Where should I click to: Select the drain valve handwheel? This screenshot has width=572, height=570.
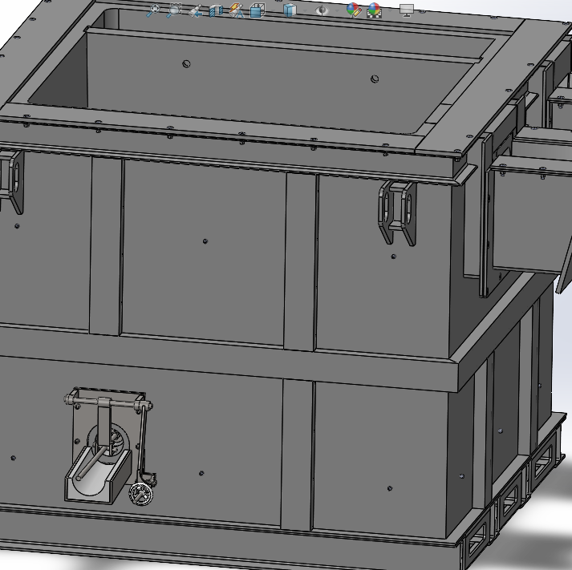142,492
